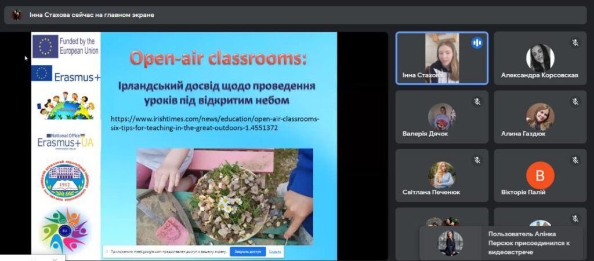
Task: Click the irishtimes.com URL on the slide
Action: (214, 123)
